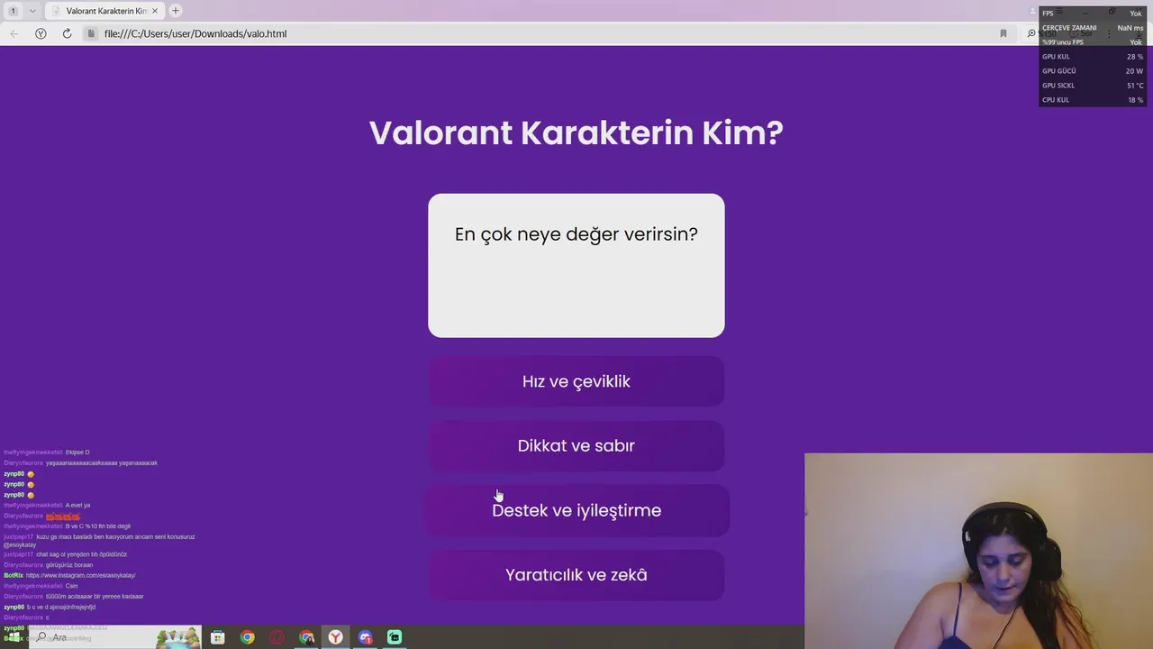This screenshot has width=1153, height=649.
Task: Click the zoom magnifier icon in the address bar
Action: (1031, 33)
